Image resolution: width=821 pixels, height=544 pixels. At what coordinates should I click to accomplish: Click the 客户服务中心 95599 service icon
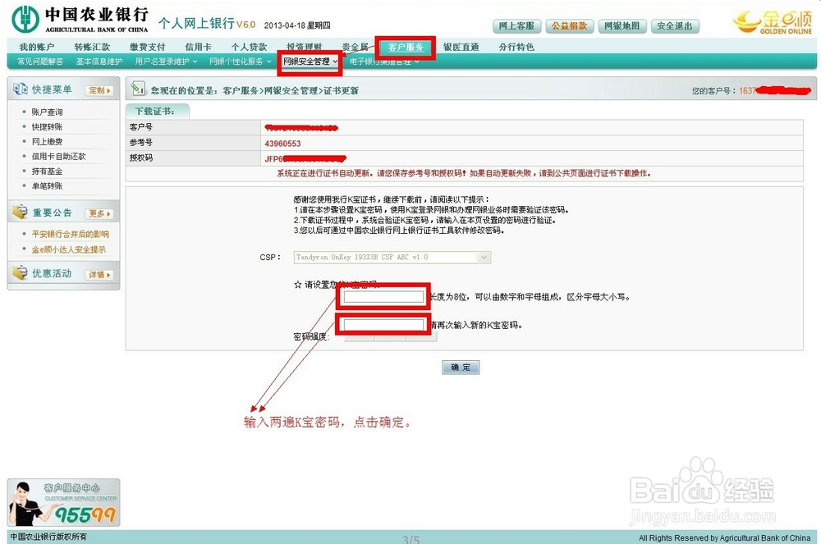point(60,499)
